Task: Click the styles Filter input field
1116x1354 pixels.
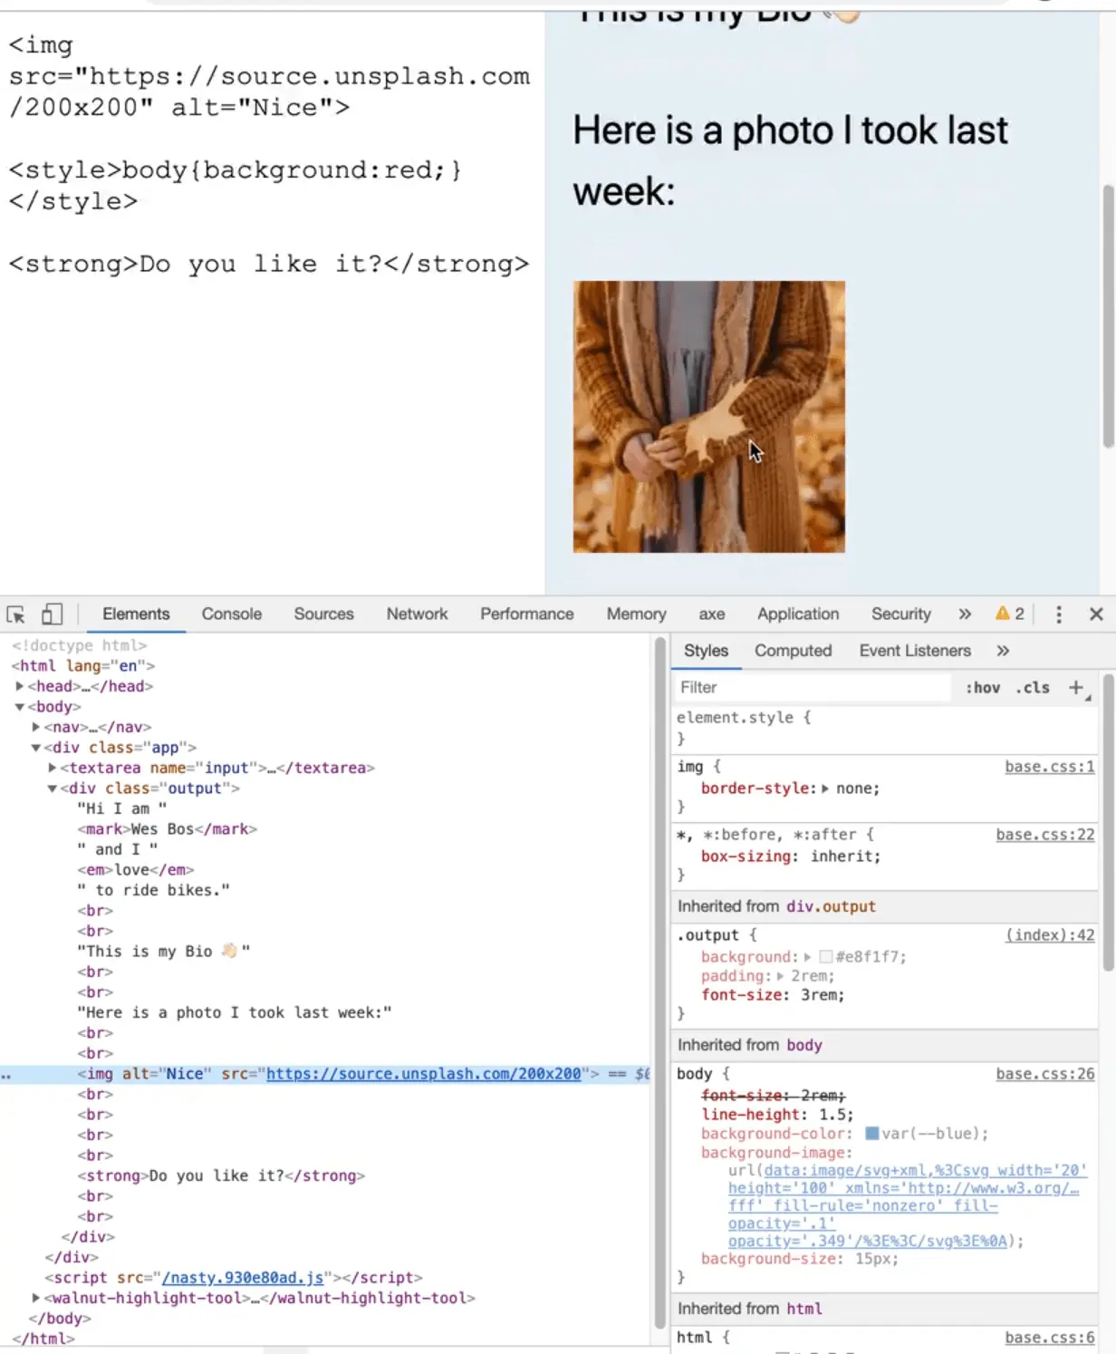Action: point(811,688)
